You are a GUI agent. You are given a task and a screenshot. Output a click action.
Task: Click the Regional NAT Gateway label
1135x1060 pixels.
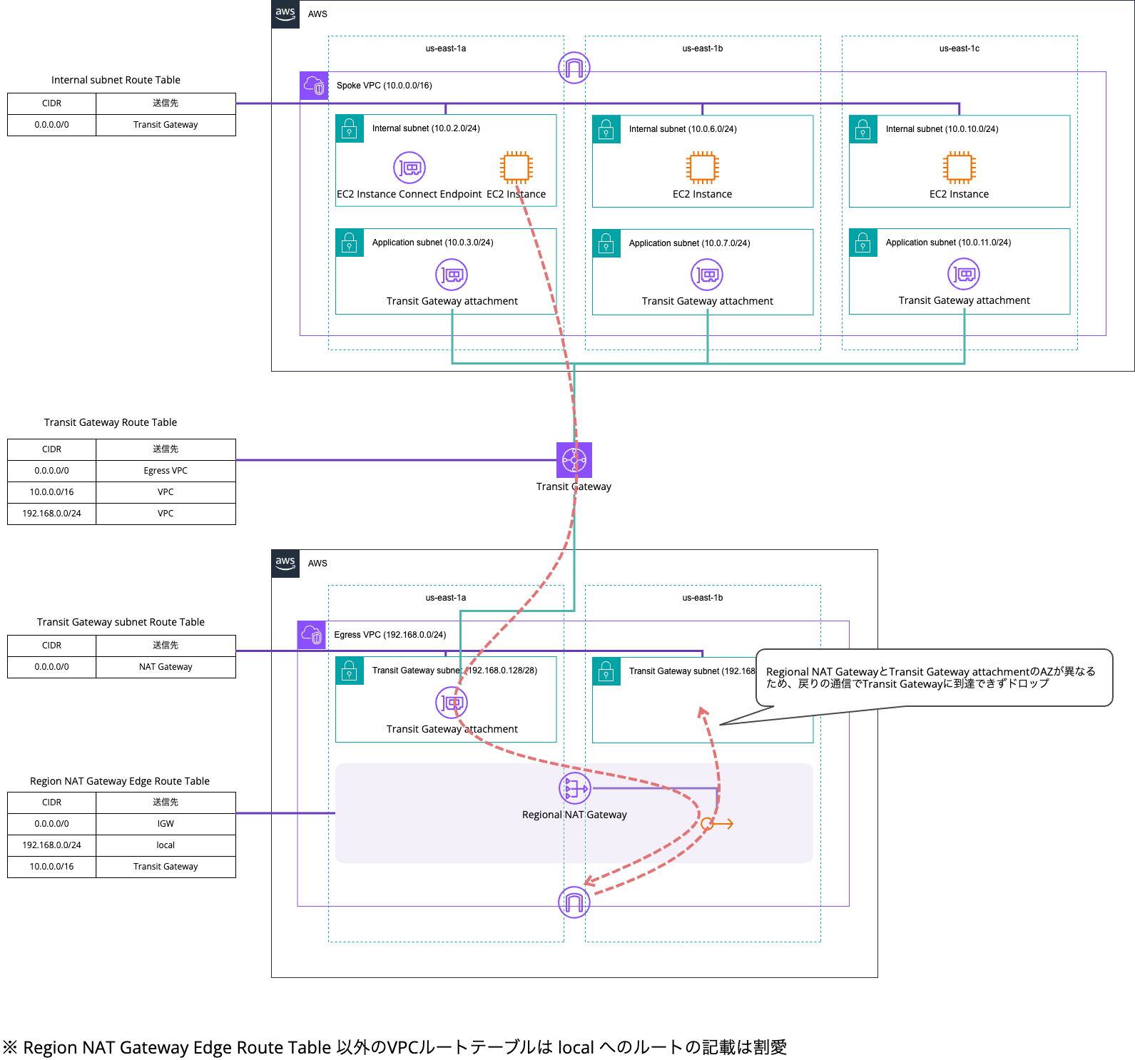(574, 815)
